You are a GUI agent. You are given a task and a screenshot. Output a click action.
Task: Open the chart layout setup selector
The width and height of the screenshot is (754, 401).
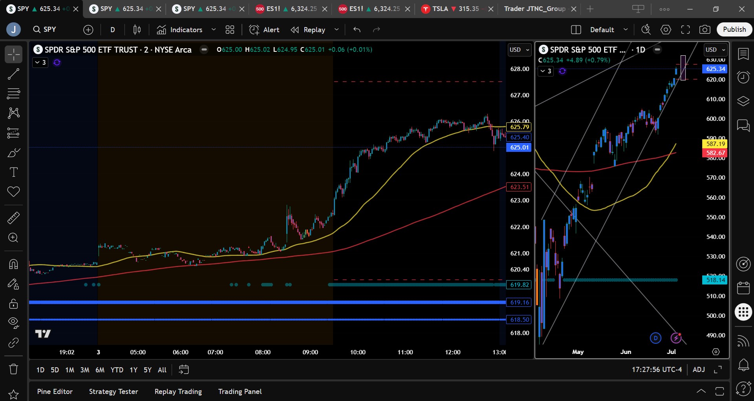pyautogui.click(x=576, y=29)
